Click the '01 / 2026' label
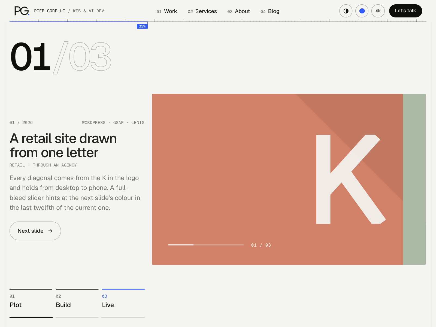Viewport: 436px width, 327px height. [21, 123]
